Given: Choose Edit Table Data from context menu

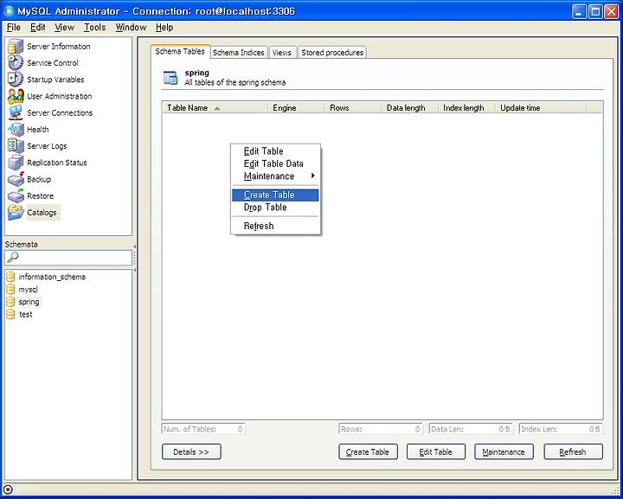Looking at the screenshot, I should click(x=275, y=163).
